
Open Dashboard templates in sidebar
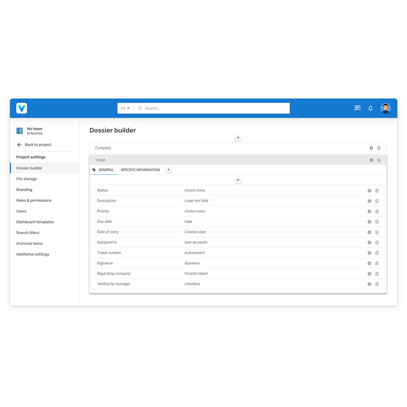(35, 222)
